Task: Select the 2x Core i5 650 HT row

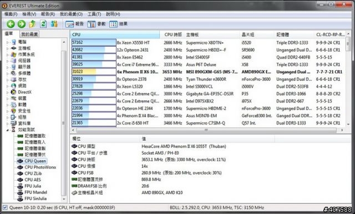Action: 208,123
